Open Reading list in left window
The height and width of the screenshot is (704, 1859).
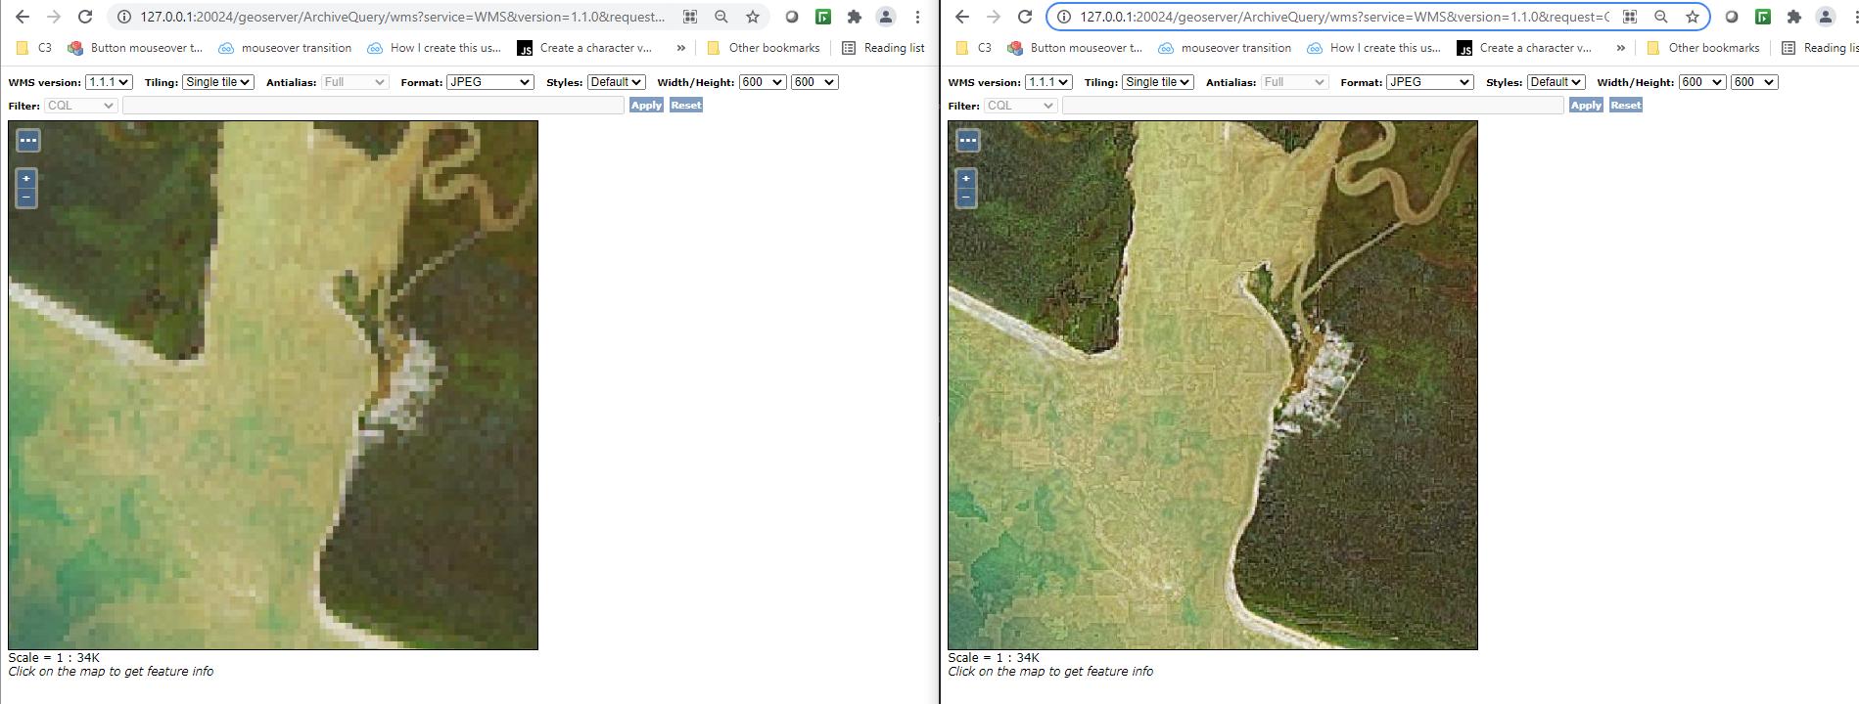tap(884, 47)
